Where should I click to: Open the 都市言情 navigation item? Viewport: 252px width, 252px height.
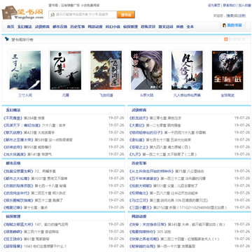(x=60, y=27)
